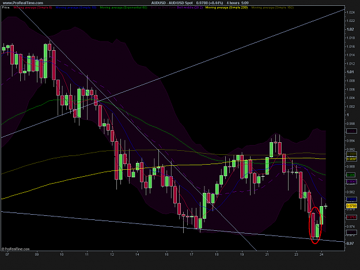This screenshot has height=270, width=360.
Task: Click date label 12 on time axis
Action: [x=112, y=254]
